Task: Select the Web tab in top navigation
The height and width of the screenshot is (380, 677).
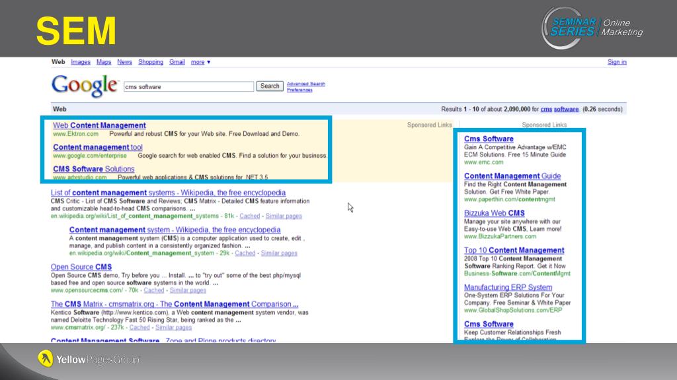Action: (58, 62)
